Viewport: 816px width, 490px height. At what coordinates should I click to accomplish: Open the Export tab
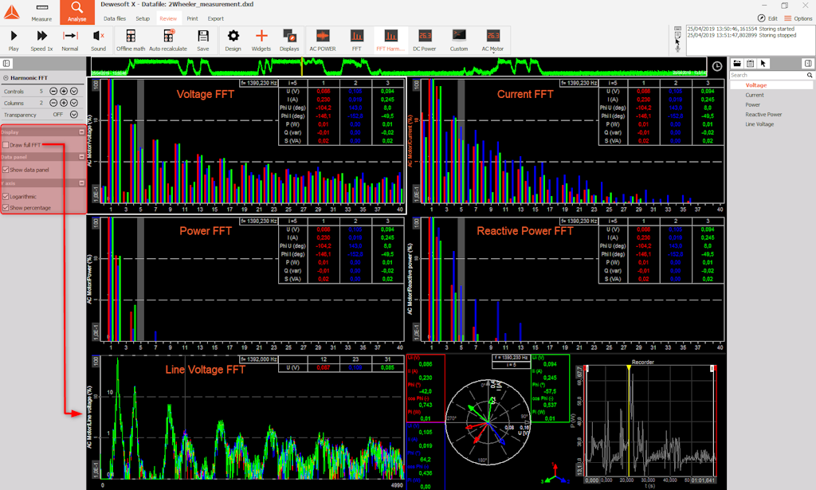pyautogui.click(x=215, y=19)
